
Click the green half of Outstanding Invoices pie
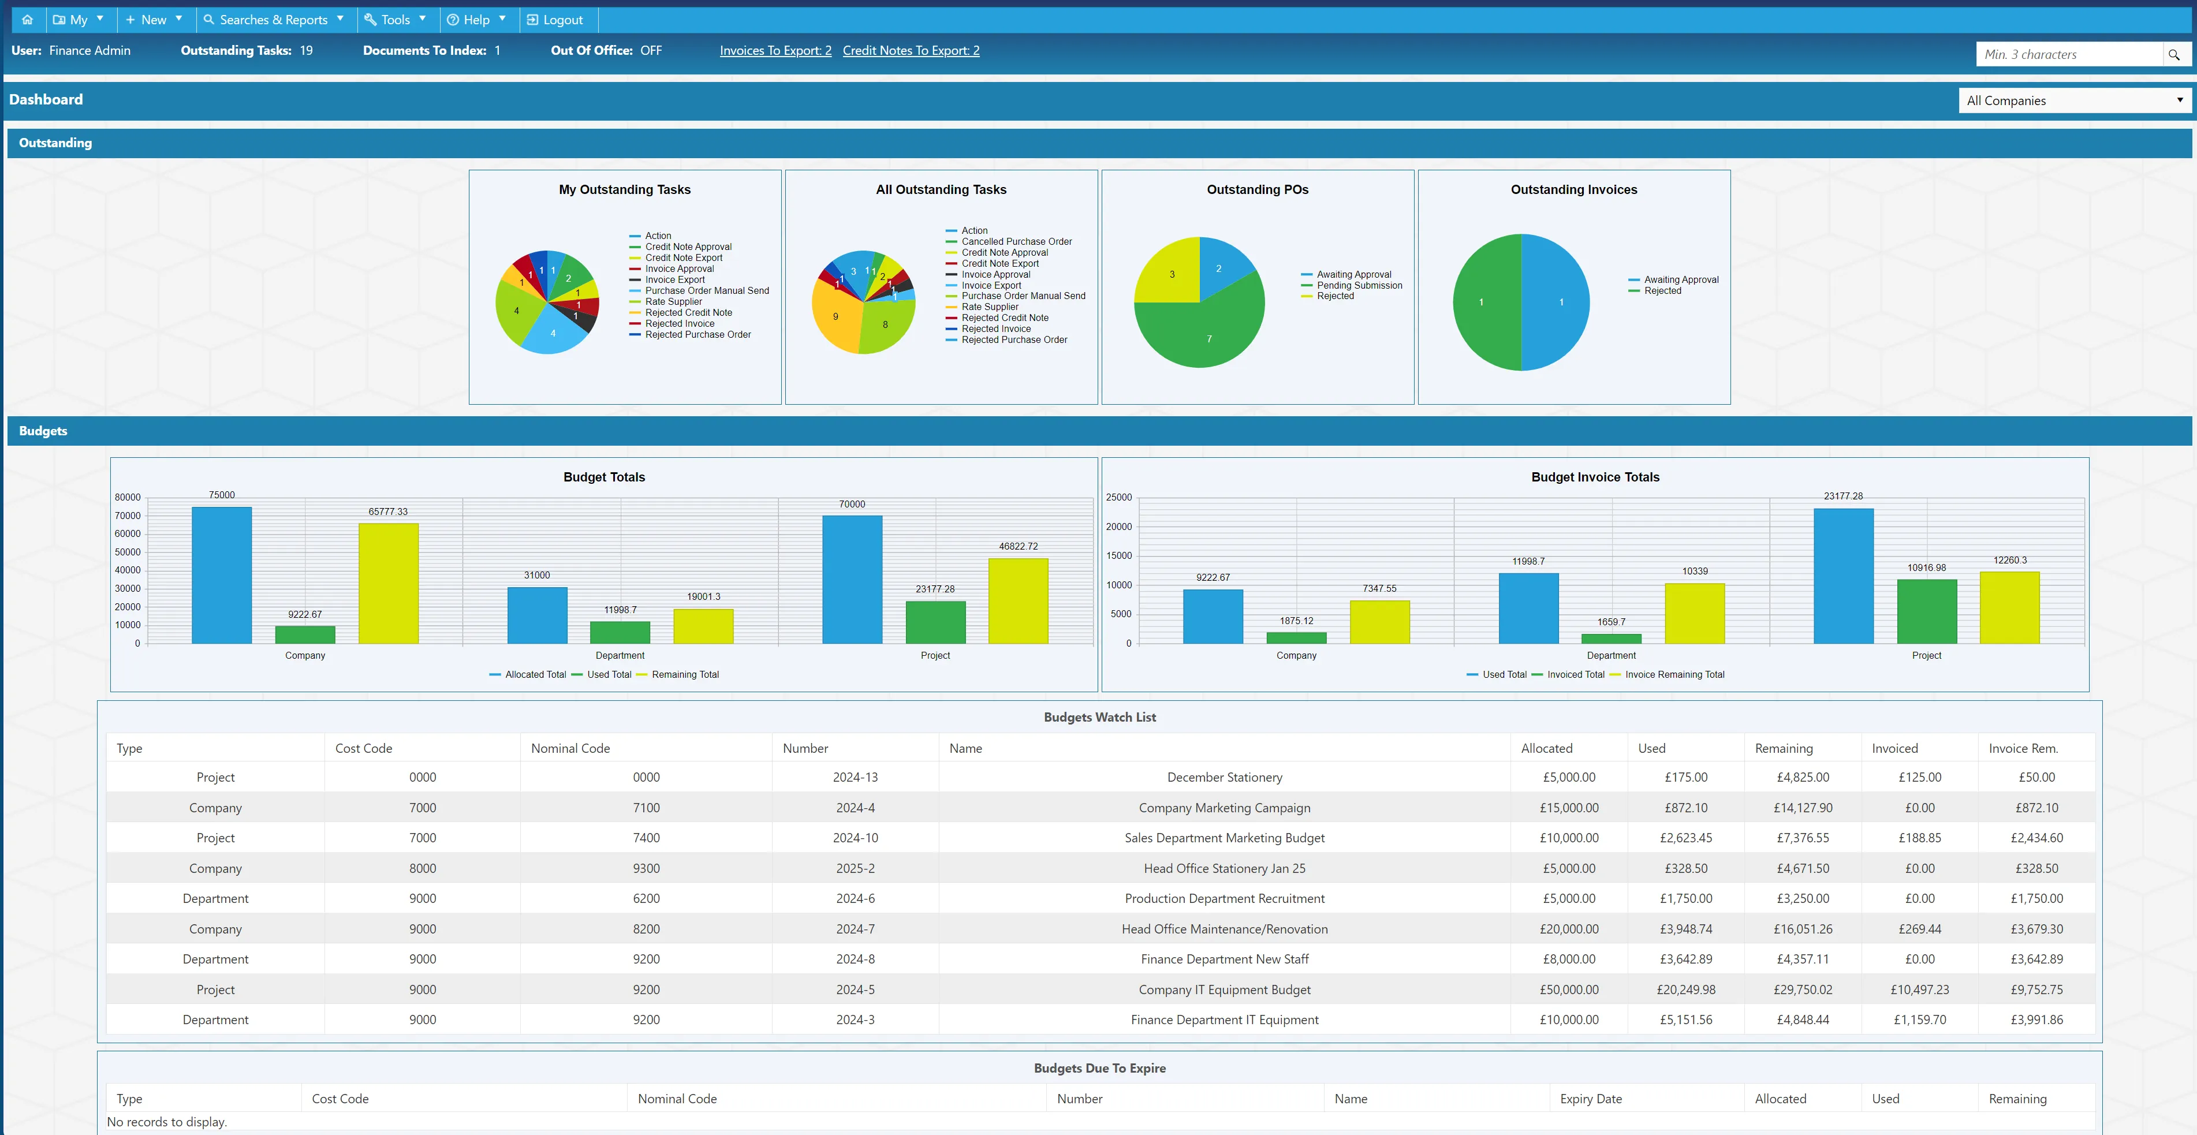pyautogui.click(x=1487, y=303)
